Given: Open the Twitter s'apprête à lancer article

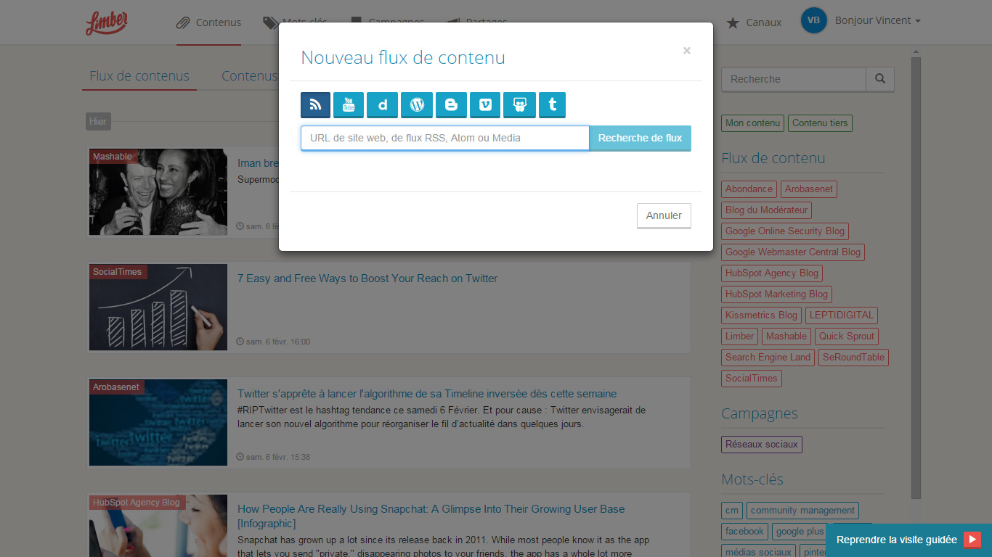Looking at the screenshot, I should (427, 394).
